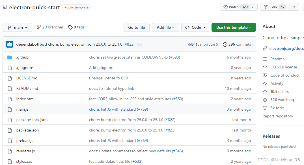Open the 10.5k stars link
304x165 pixels.
[x=279, y=92]
